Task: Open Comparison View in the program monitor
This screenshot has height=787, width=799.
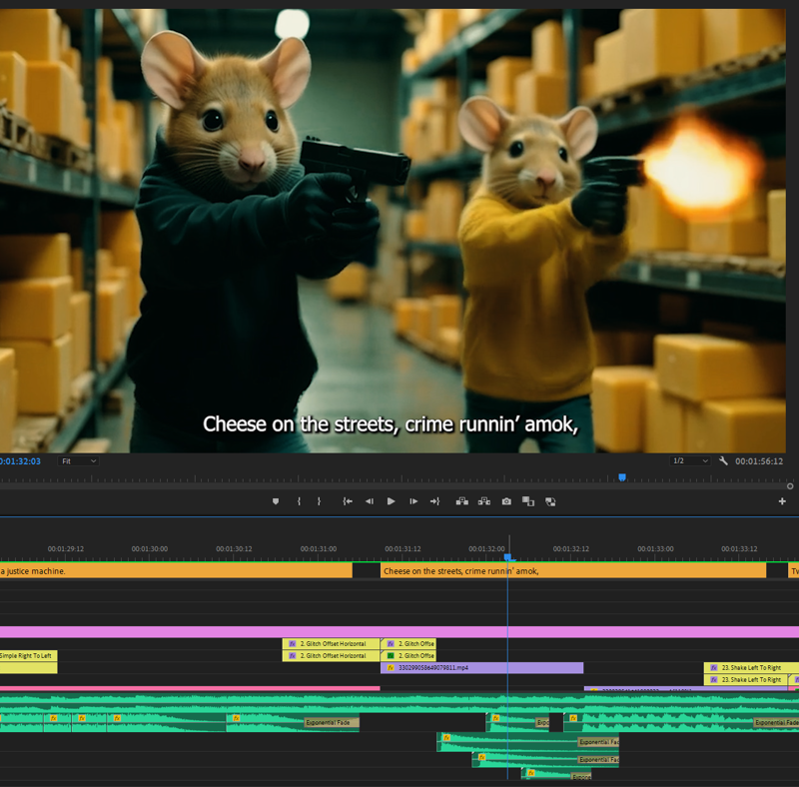Action: (x=528, y=501)
